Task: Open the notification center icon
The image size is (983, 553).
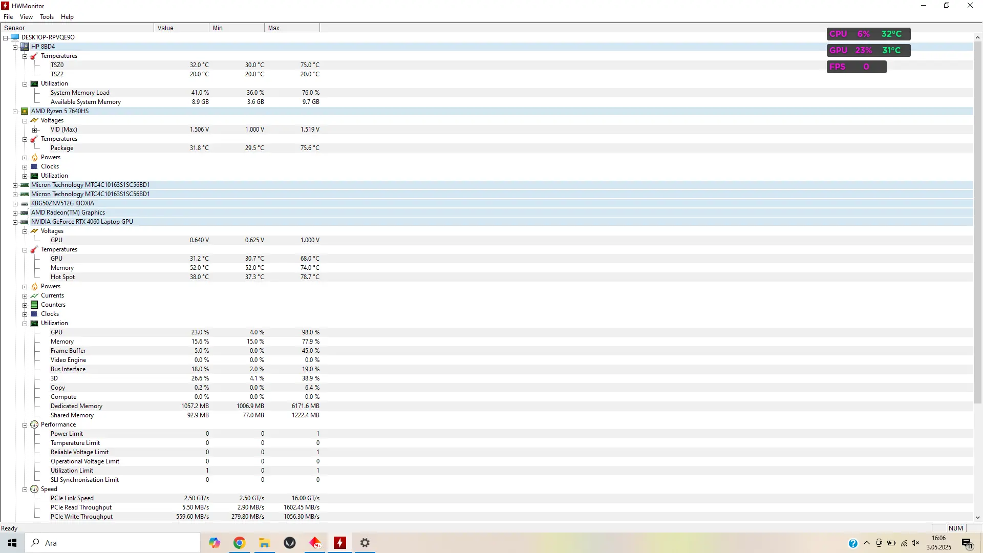Action: [967, 543]
